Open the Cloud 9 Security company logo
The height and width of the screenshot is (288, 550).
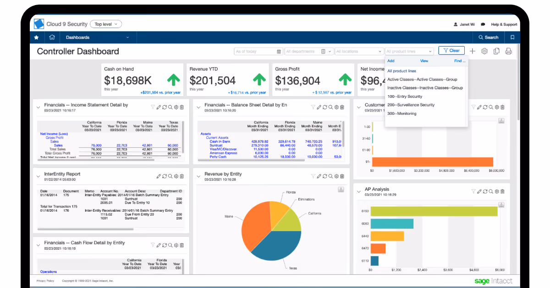(x=39, y=24)
